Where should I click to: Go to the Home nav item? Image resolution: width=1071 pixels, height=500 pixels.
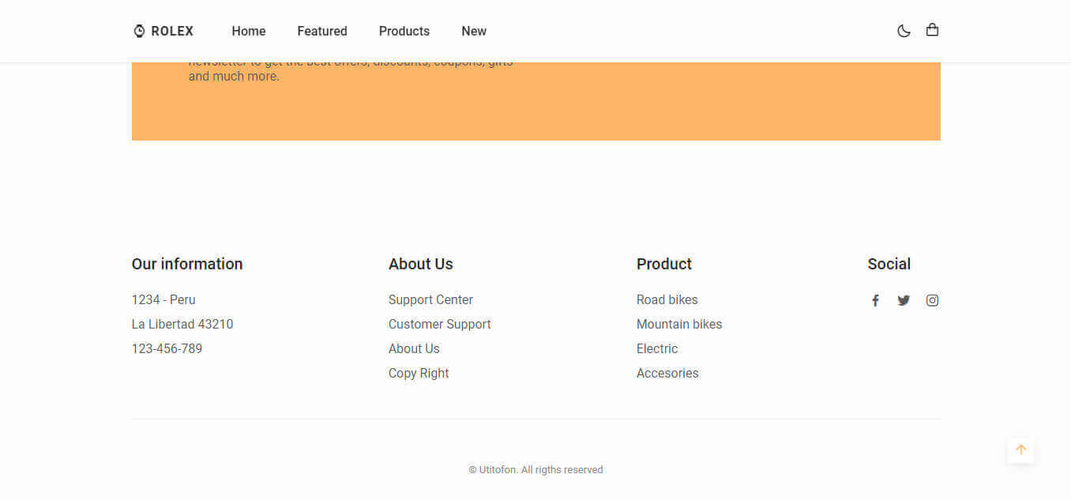pos(249,31)
